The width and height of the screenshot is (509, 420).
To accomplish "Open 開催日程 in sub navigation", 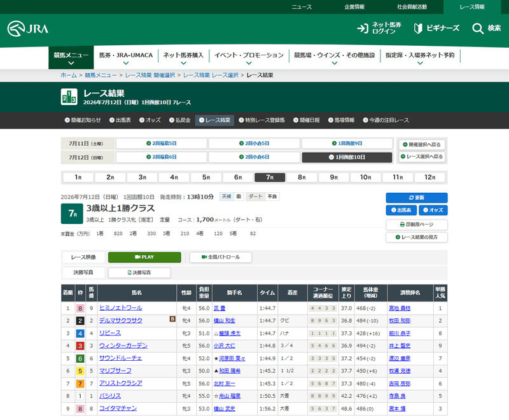I will pyautogui.click(x=307, y=120).
